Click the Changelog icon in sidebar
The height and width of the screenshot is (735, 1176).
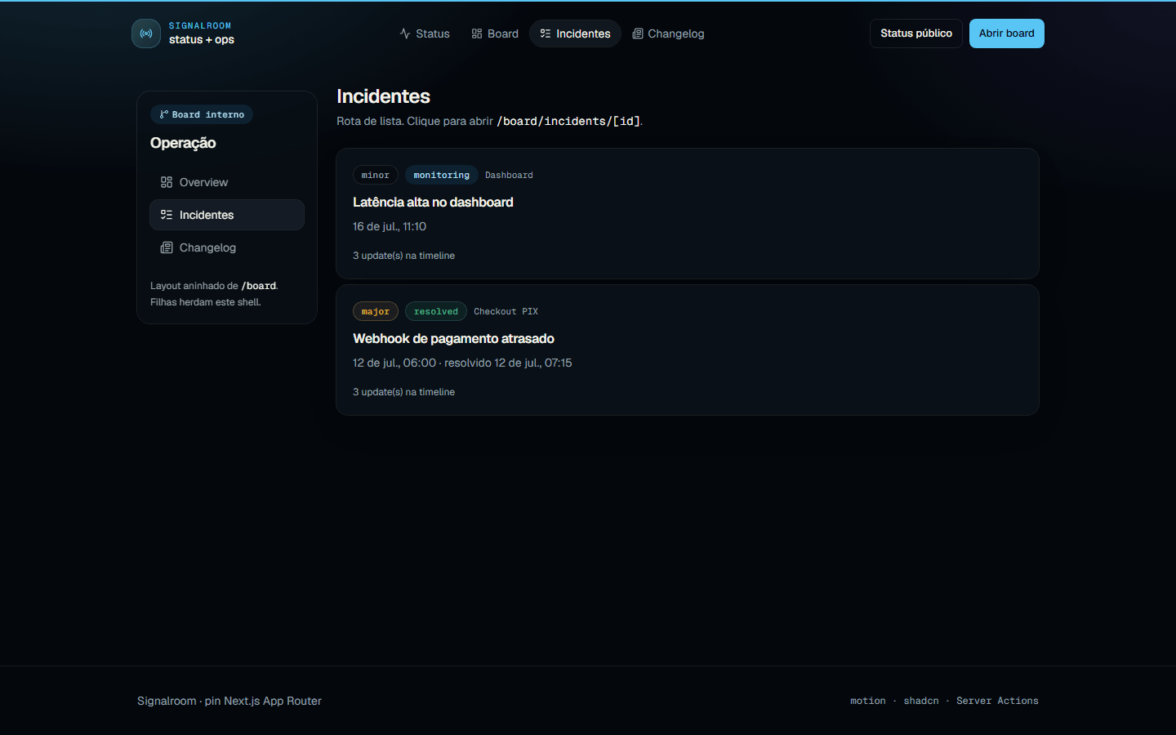(x=167, y=247)
